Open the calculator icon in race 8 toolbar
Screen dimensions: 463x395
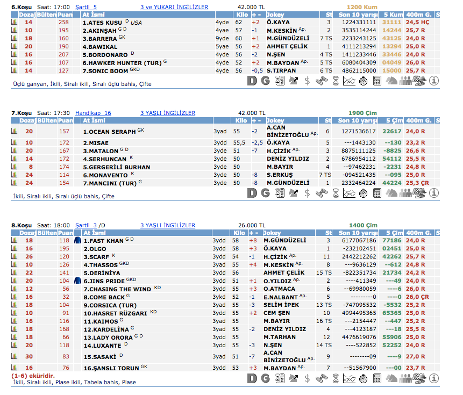click(x=377, y=378)
